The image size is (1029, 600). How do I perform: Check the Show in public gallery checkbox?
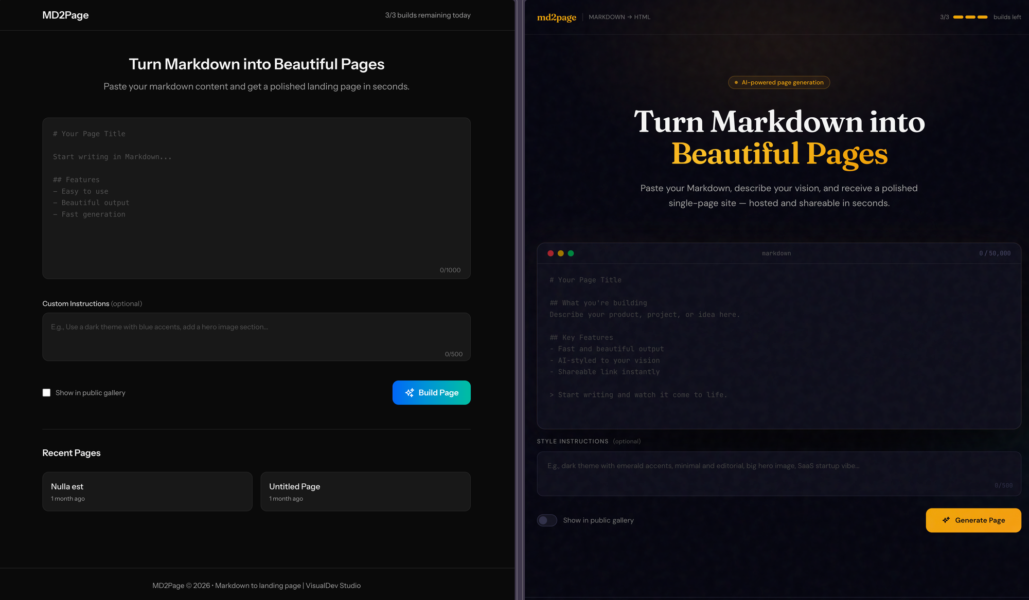point(46,393)
